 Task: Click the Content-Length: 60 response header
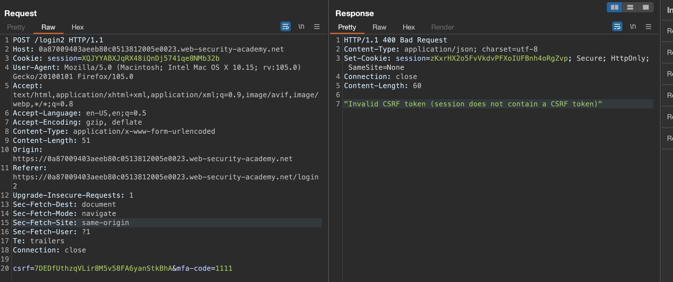383,86
